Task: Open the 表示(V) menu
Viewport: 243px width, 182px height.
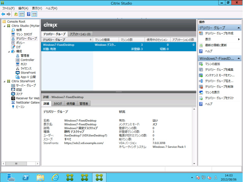Action: [x=37, y=8]
